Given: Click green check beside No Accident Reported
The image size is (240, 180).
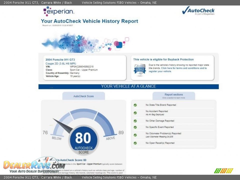Looking at the screenshot, I should point(135,113).
